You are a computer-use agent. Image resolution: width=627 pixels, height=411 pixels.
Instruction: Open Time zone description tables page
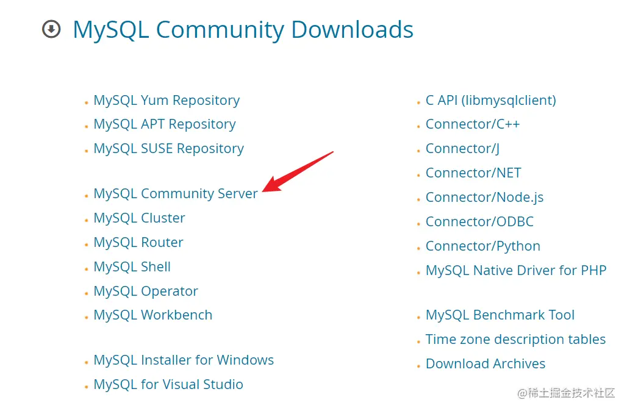point(515,339)
